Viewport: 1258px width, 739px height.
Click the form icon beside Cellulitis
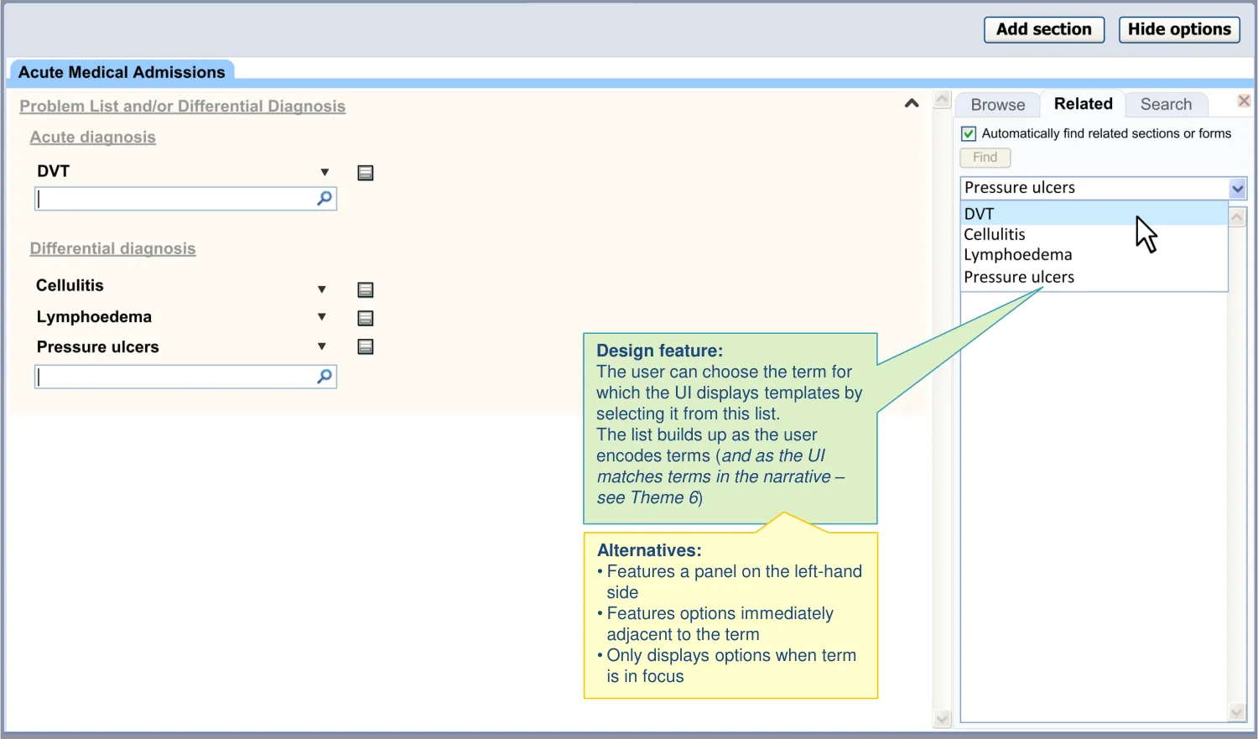tap(366, 290)
